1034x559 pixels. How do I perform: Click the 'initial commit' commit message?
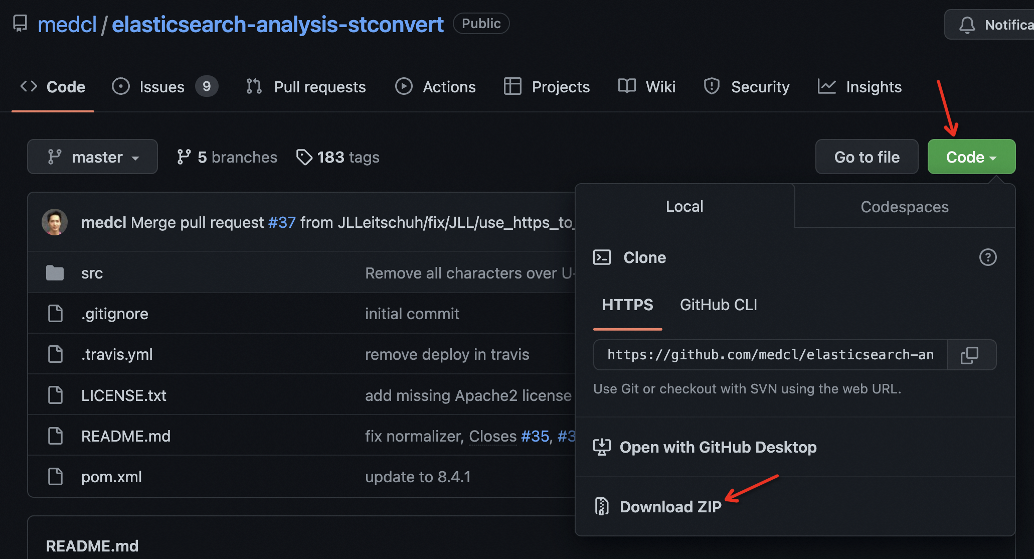(x=412, y=314)
